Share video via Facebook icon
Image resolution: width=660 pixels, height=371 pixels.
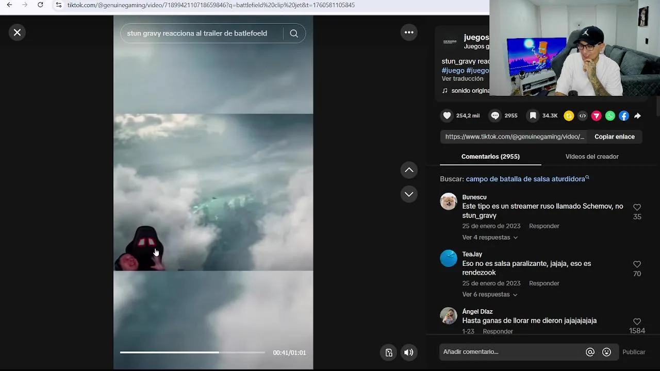click(x=624, y=116)
